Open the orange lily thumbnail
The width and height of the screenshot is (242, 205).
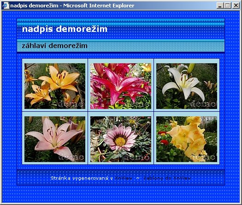pyautogui.click(x=55, y=86)
